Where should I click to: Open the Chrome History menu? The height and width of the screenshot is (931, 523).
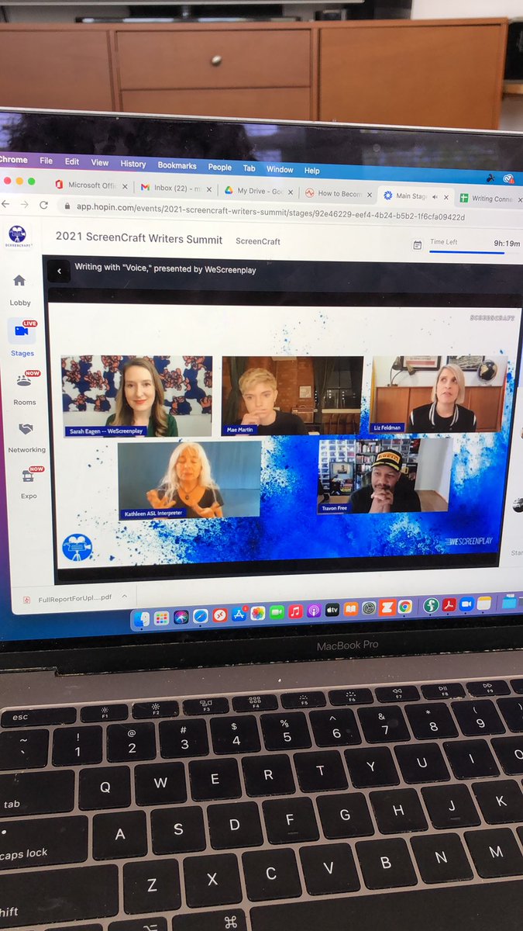click(133, 164)
